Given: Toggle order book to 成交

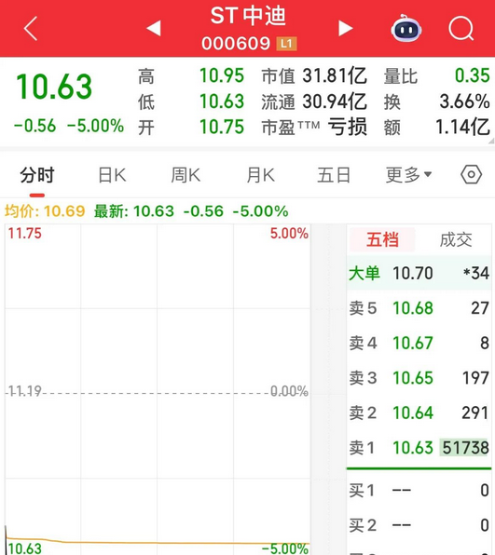Looking at the screenshot, I should tap(456, 239).
